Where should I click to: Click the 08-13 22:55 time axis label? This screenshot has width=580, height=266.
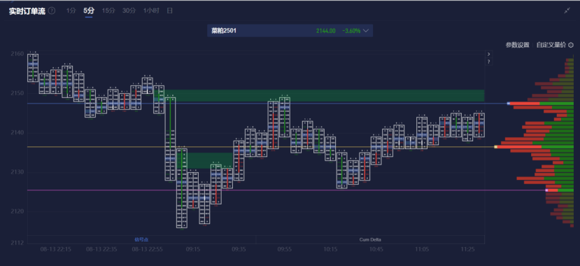(148, 250)
